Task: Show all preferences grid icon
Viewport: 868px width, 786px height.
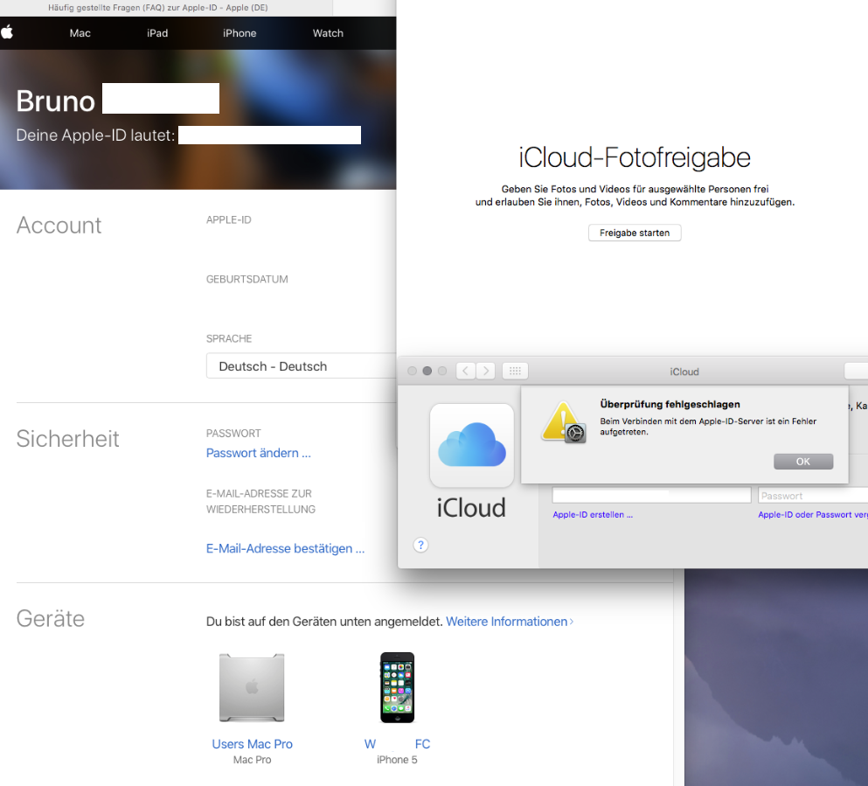Action: (x=515, y=371)
